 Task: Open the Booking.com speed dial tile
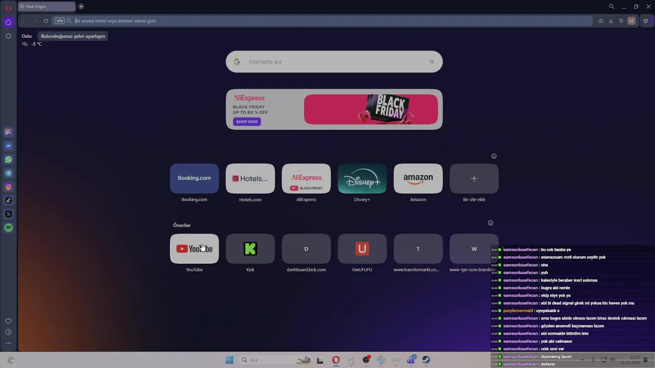coord(194,178)
